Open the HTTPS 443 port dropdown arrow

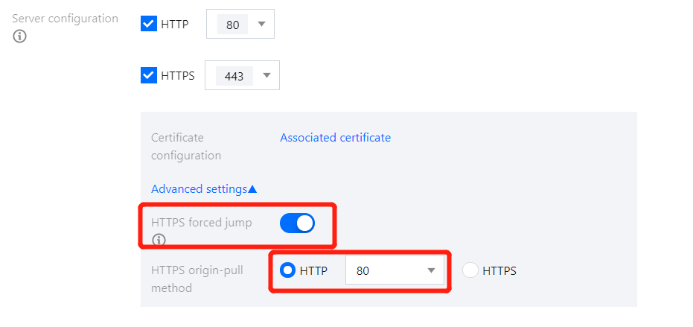coord(266,75)
